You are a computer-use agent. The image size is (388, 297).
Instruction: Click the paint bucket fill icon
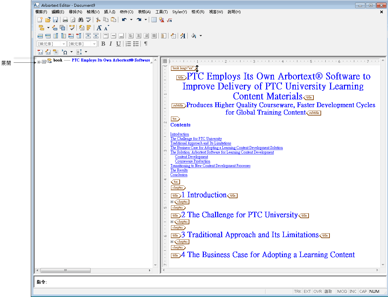[194, 36]
